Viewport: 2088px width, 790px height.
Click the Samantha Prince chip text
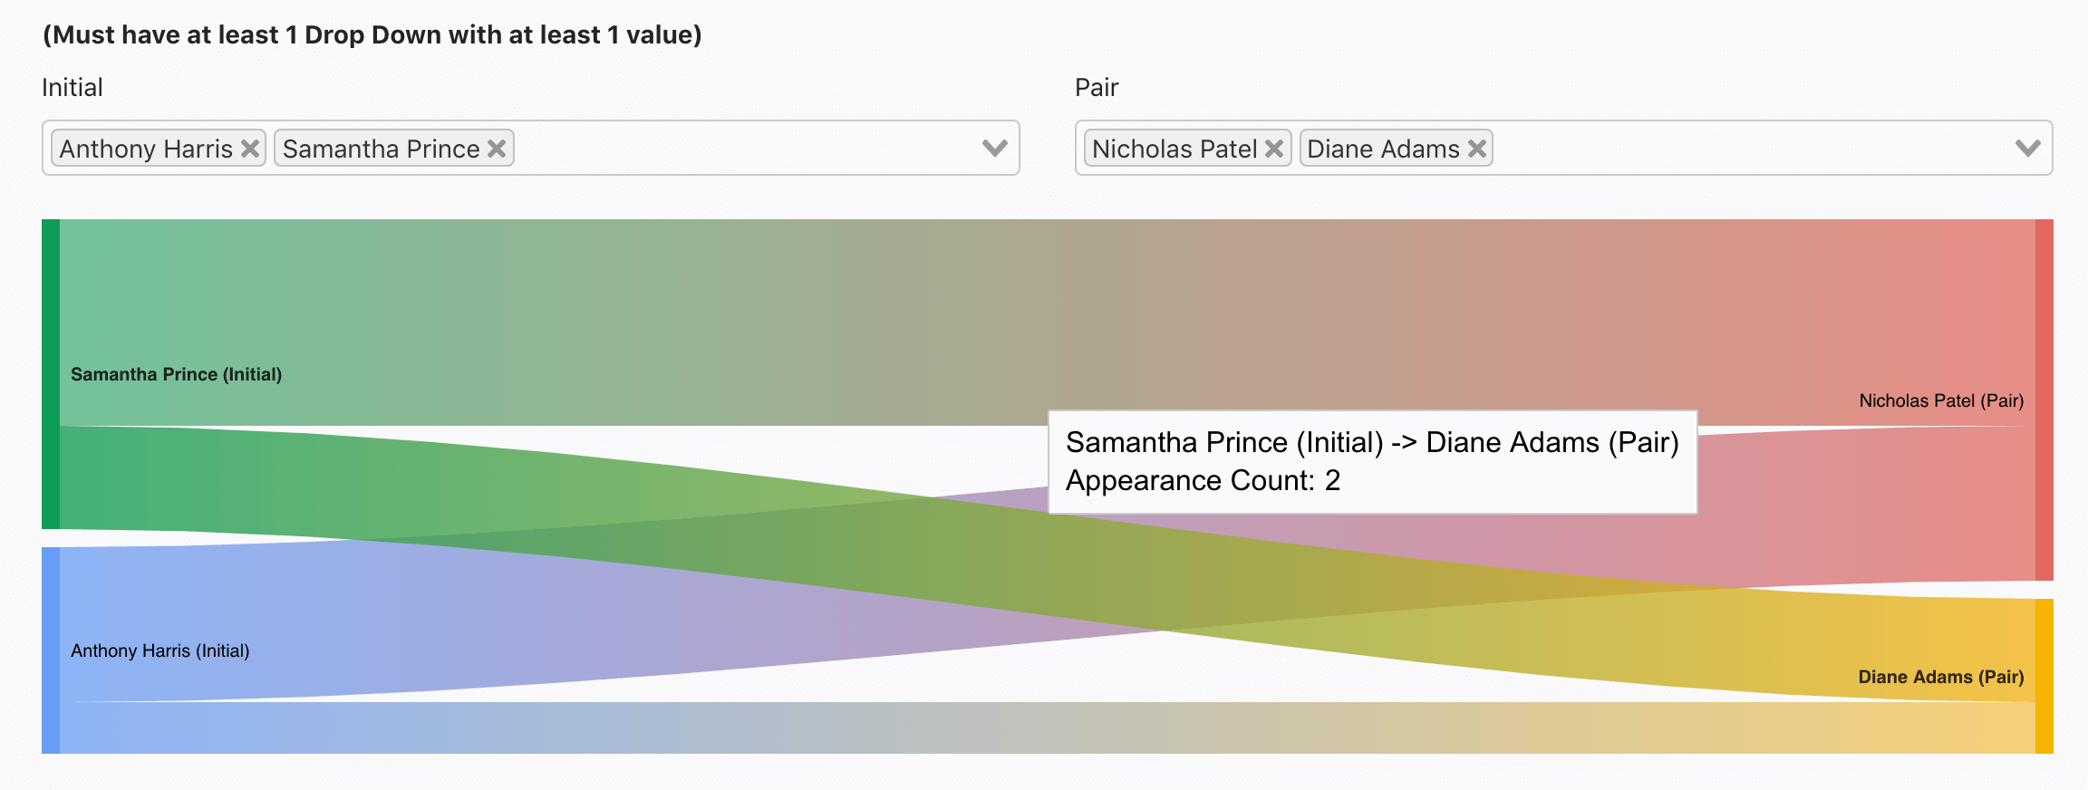pyautogui.click(x=381, y=149)
